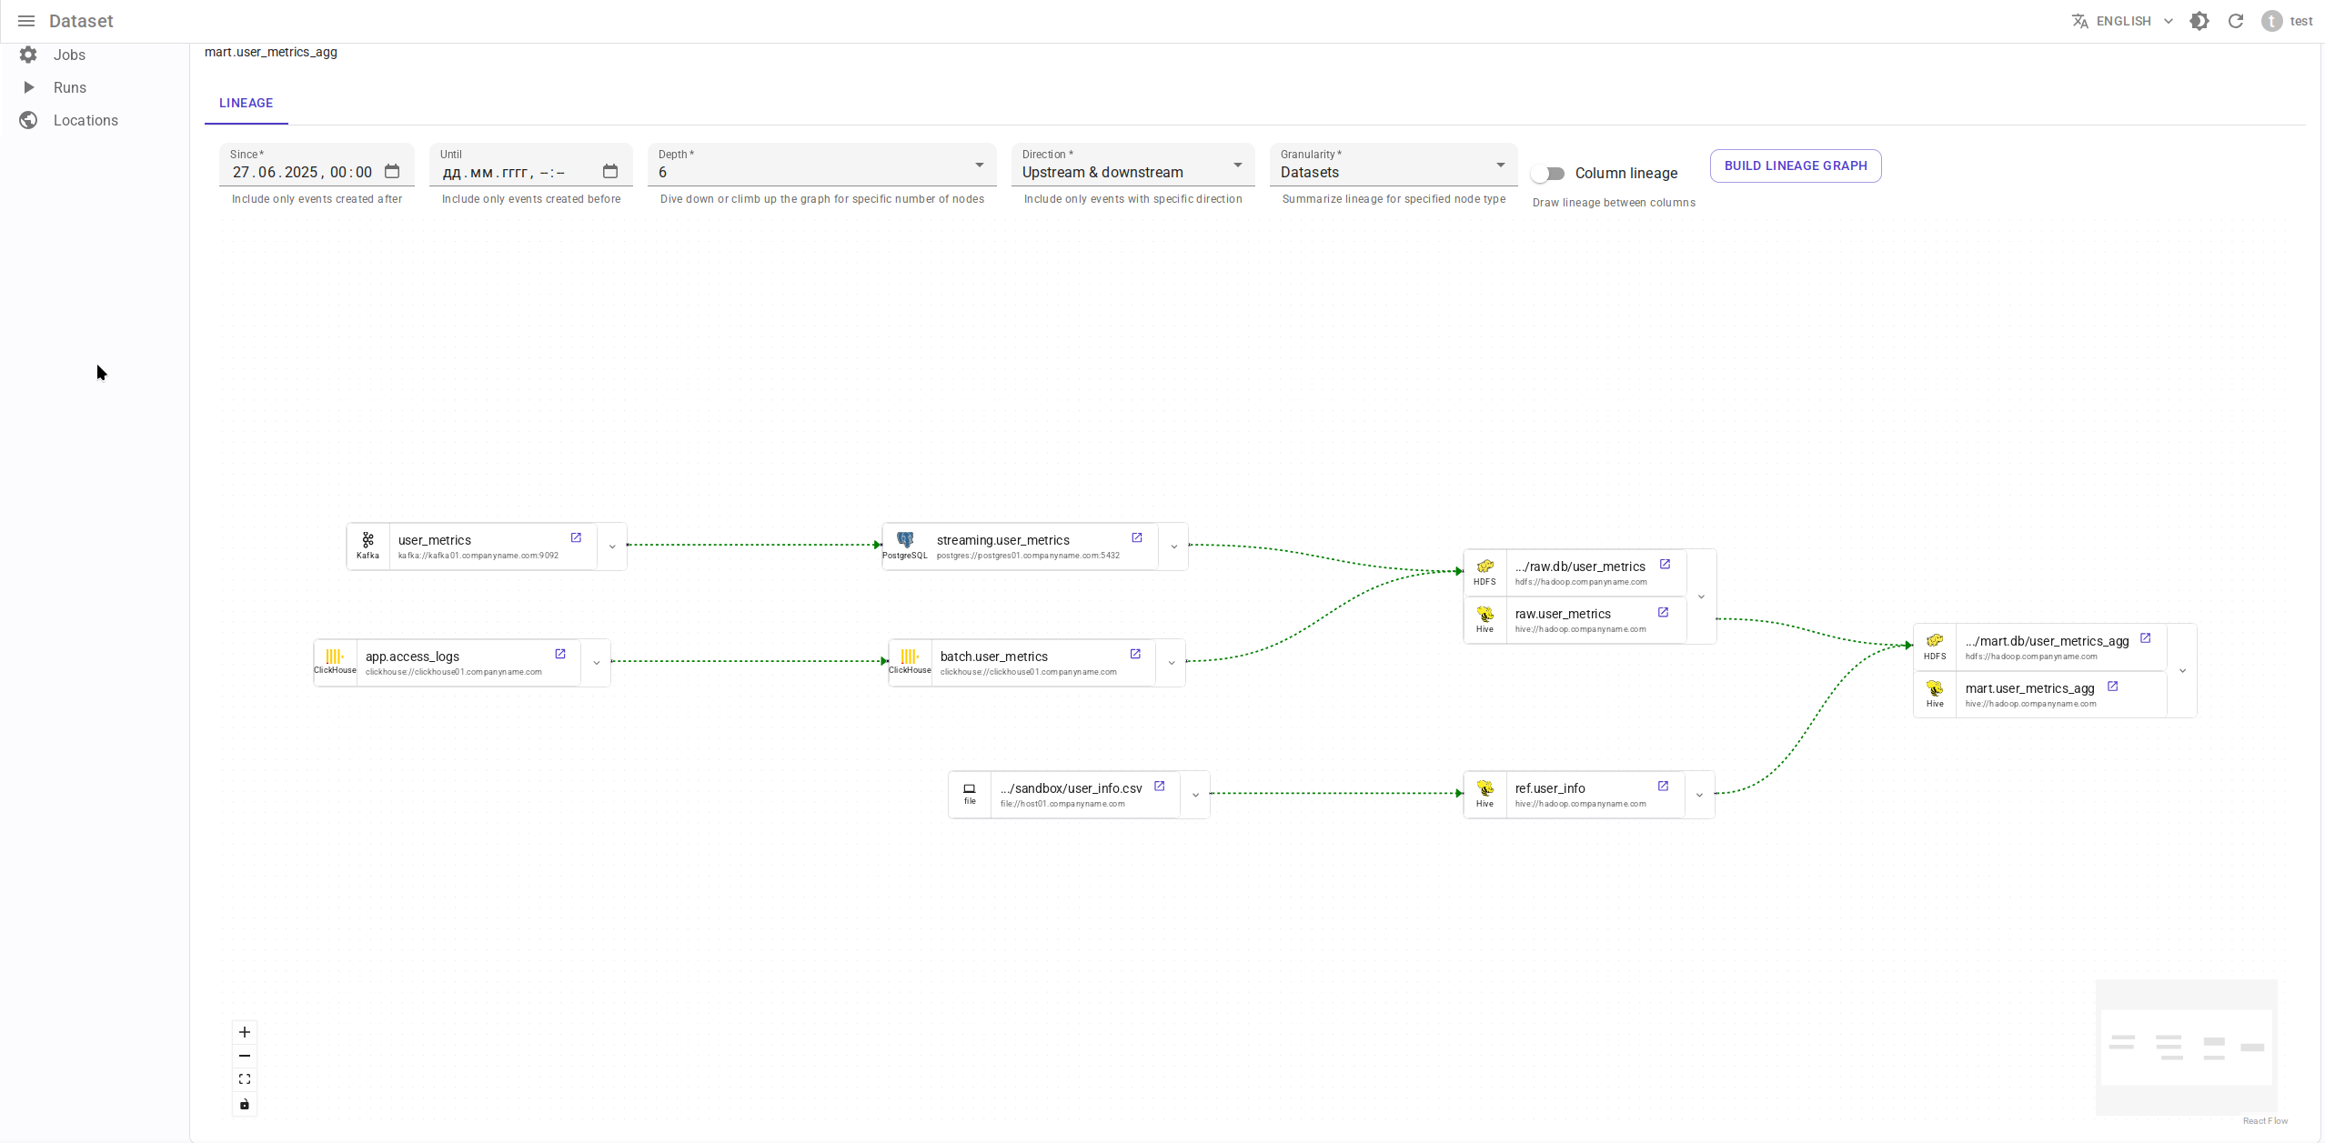
Task: Click the refresh icon in the header
Action: (x=2236, y=21)
